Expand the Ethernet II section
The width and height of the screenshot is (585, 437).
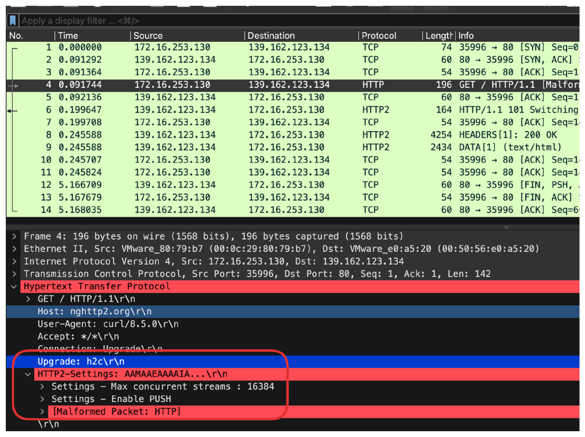pos(14,249)
